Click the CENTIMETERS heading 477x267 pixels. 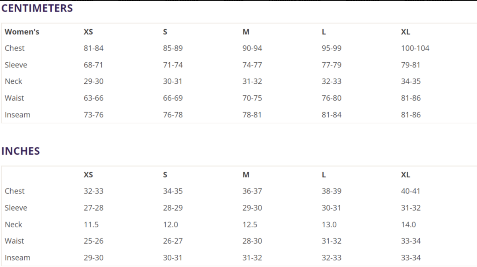pyautogui.click(x=37, y=8)
